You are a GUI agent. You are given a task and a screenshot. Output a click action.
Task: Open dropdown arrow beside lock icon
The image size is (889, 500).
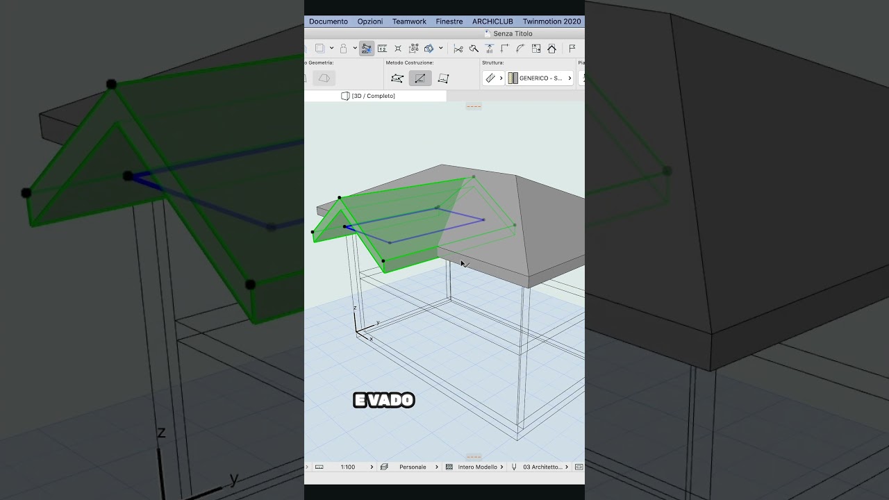[355, 49]
